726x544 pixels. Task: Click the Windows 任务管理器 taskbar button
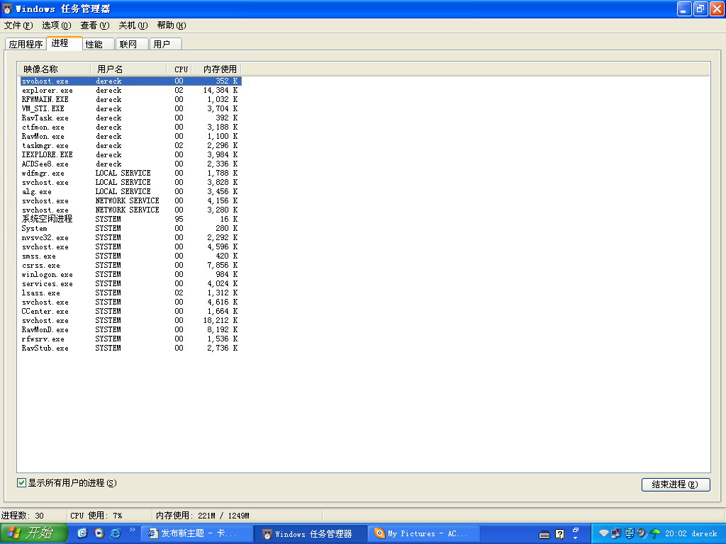pyautogui.click(x=311, y=534)
